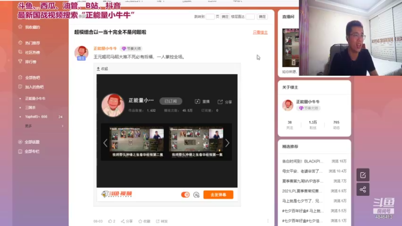This screenshot has height=226, width=402.
Task: Open the 直播间 live room thumbnail
Action: tap(291, 48)
